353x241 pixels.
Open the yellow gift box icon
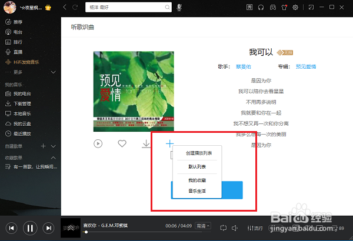(48, 8)
